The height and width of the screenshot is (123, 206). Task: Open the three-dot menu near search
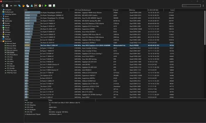[203, 6]
